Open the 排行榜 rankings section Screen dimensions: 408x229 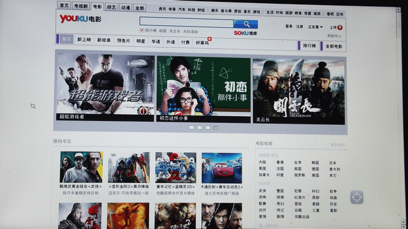point(309,45)
